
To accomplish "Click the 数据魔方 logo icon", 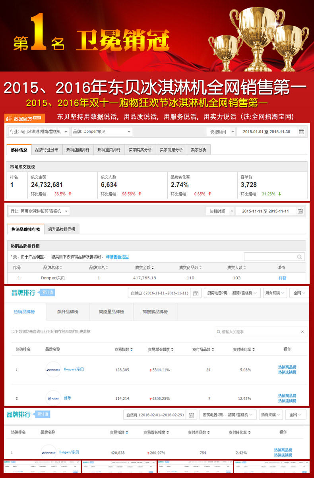I will [9, 118].
